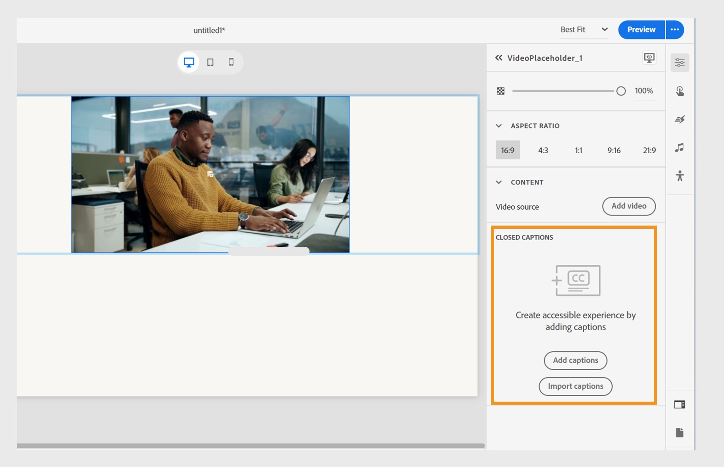
Task: Select the 9:16 aspect ratio option
Action: click(x=613, y=150)
